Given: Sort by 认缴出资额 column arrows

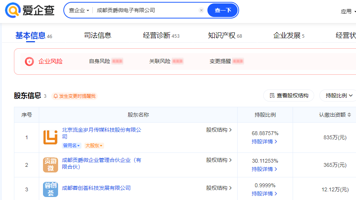Looking at the screenshot, I should (349, 115).
